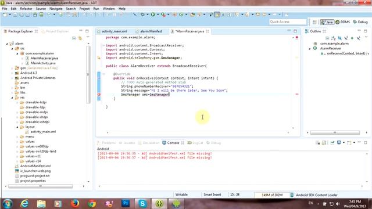Open Internet Explorer from the taskbar
The height and width of the screenshot is (209, 372).
(24, 203)
